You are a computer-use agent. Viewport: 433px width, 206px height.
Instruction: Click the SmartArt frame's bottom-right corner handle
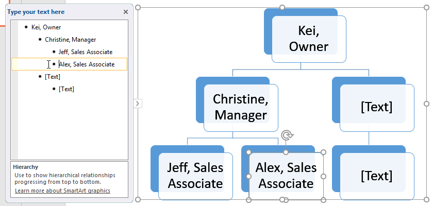[x=426, y=200]
